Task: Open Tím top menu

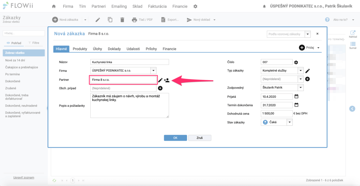Action: 82,6
